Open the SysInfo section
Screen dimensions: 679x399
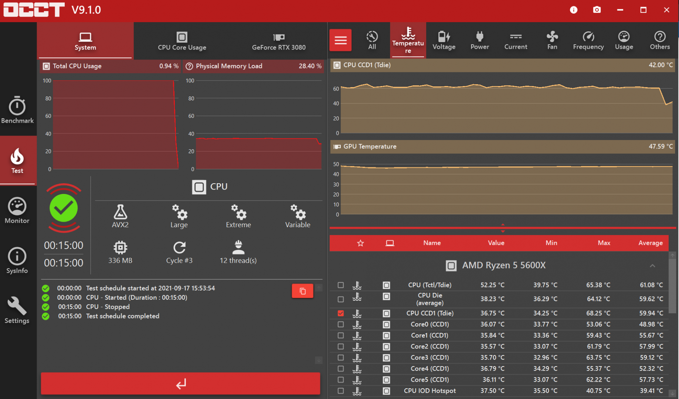click(17, 260)
